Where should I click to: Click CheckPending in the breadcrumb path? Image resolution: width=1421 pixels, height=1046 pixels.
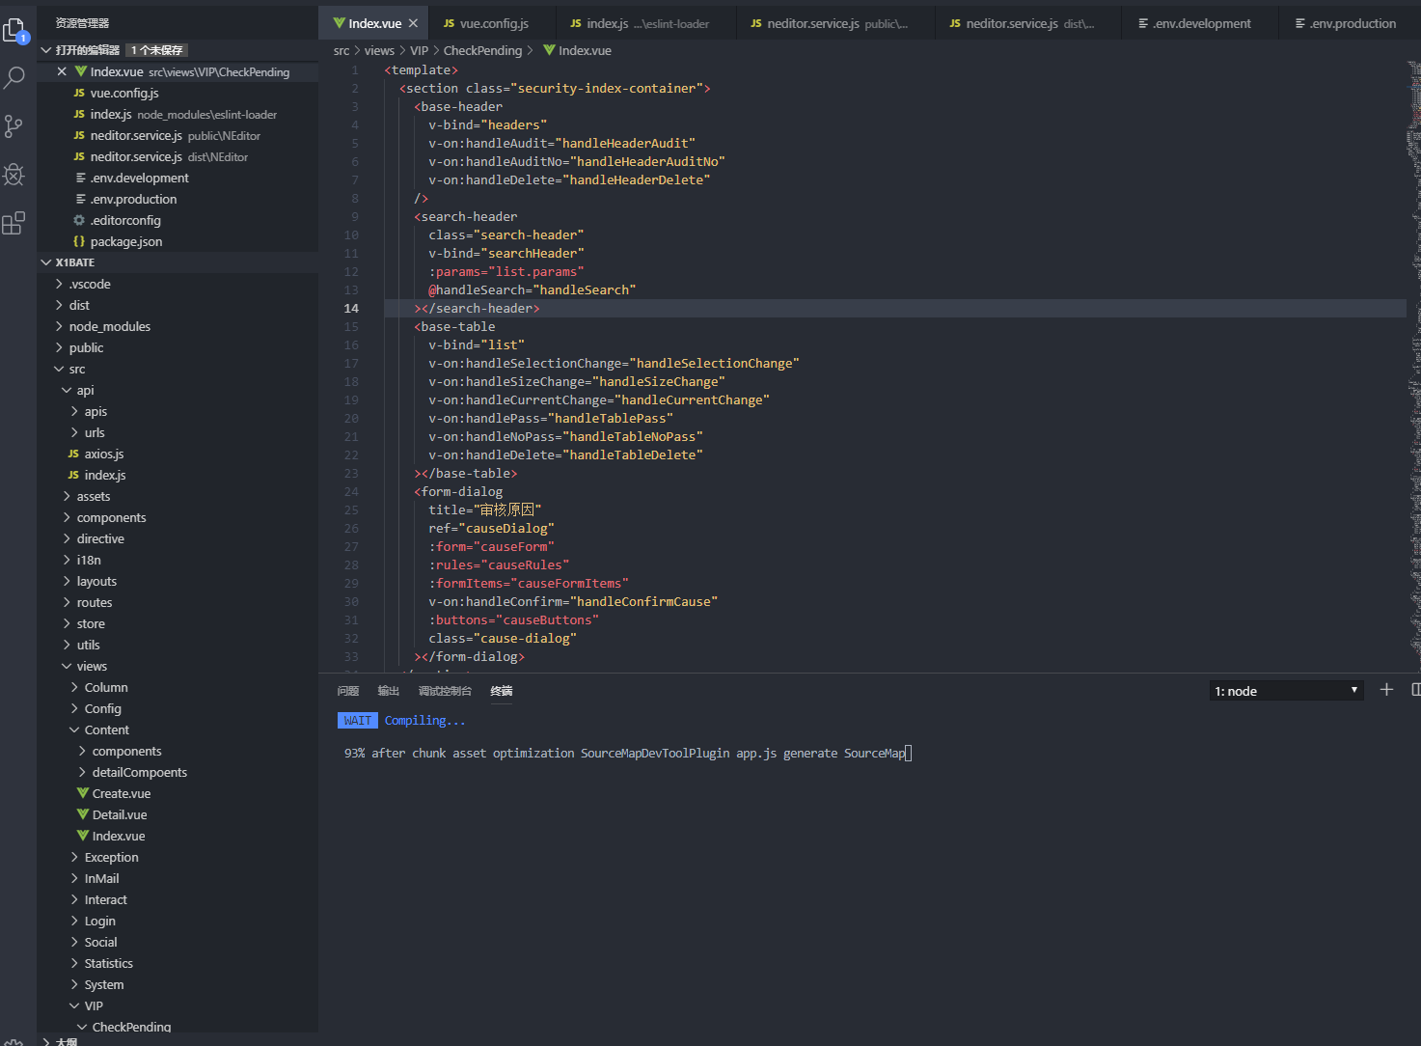(x=482, y=50)
